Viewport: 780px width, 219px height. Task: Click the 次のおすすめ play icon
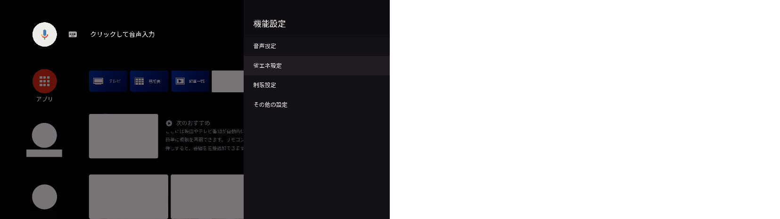click(x=169, y=123)
